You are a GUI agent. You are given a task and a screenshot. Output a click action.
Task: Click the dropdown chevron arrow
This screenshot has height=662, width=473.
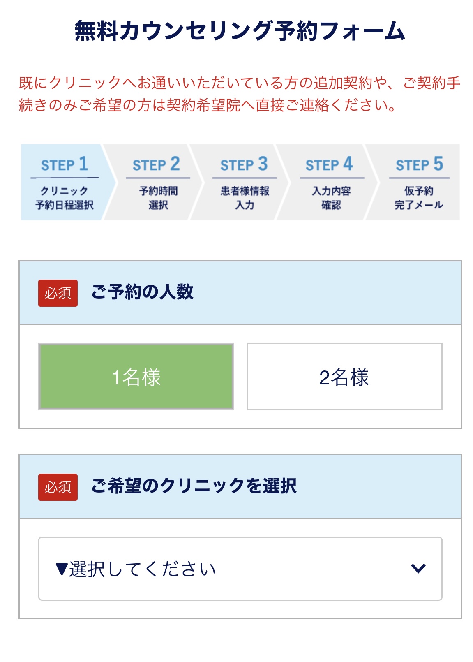click(x=418, y=568)
